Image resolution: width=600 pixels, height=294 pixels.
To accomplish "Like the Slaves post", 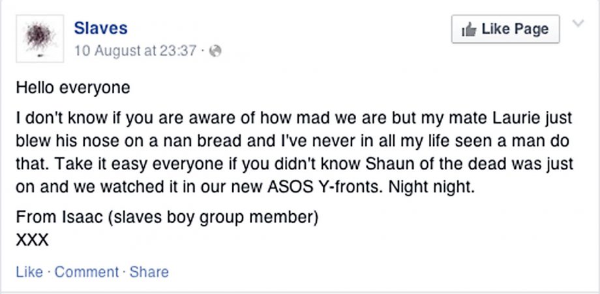I will [29, 272].
